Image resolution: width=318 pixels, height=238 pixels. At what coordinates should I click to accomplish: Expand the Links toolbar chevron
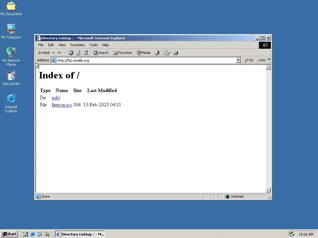(269, 59)
